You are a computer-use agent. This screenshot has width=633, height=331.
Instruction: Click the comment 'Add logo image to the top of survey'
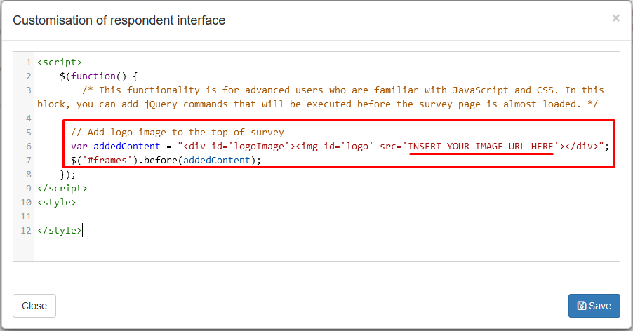(178, 133)
